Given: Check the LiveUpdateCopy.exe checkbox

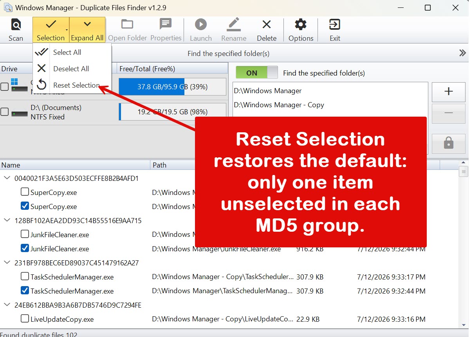Looking at the screenshot, I should (x=25, y=319).
